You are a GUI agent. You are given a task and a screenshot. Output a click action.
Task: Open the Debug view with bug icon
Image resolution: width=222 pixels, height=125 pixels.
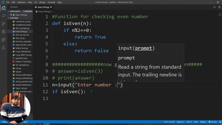(x=3, y=32)
